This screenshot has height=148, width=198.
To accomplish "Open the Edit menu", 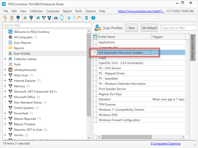I will [x=14, y=11].
